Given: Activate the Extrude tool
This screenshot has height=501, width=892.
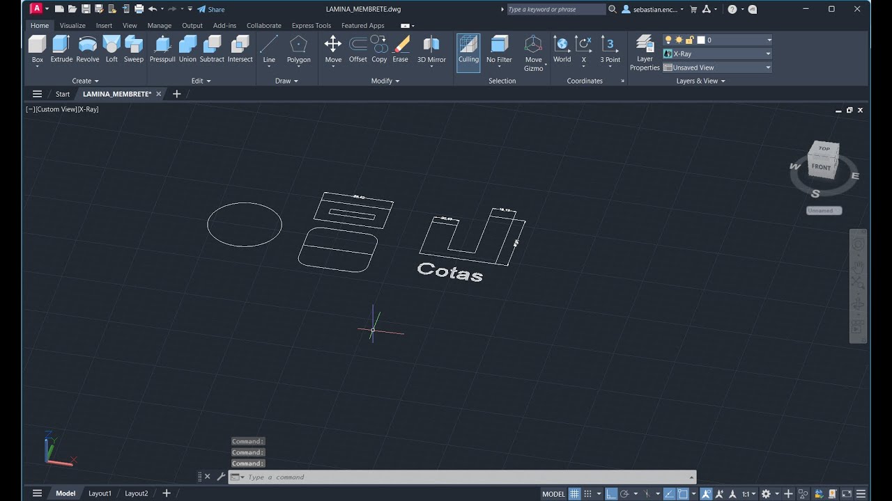Looking at the screenshot, I should click(61, 49).
